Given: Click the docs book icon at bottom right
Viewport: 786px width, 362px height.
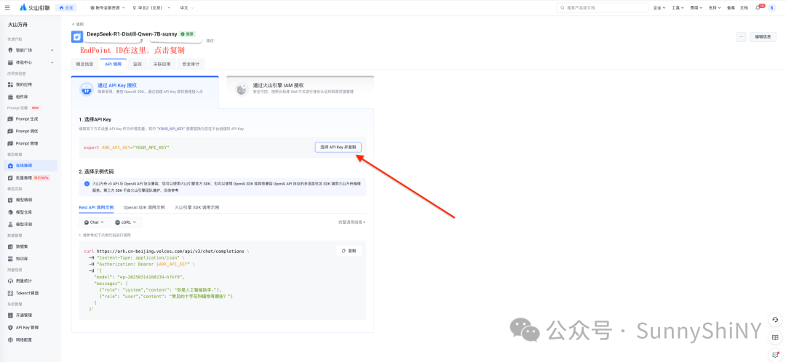Looking at the screenshot, I should coord(775,338).
